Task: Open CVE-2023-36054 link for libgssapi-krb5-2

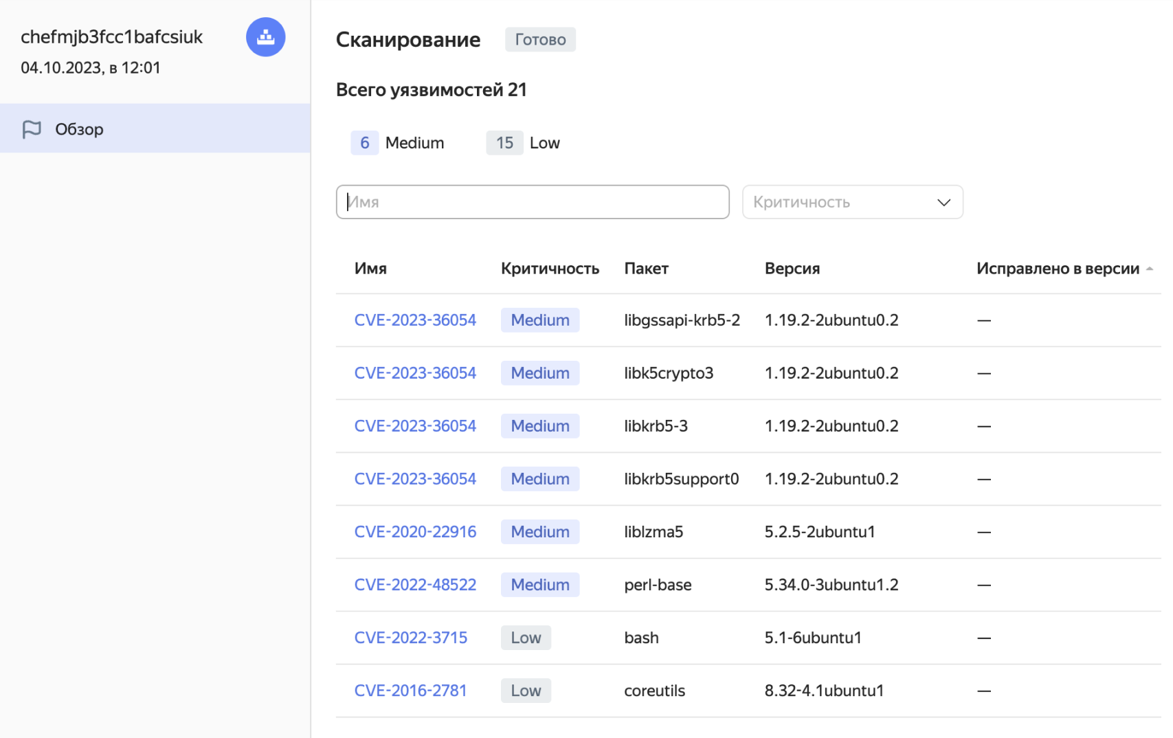Action: pos(415,320)
